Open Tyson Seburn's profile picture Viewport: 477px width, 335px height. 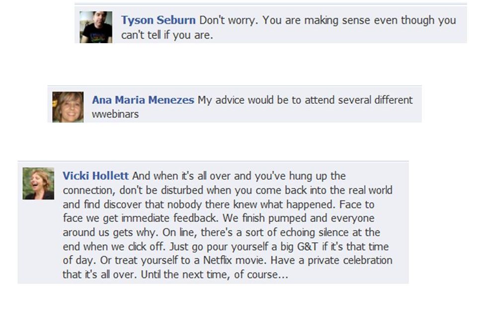click(x=96, y=27)
